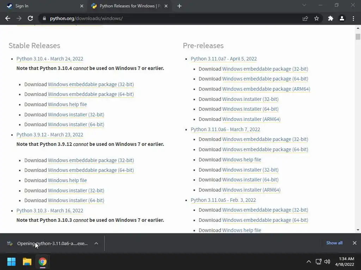Reload the Python downloads page
361x270 pixels.
click(x=30, y=18)
